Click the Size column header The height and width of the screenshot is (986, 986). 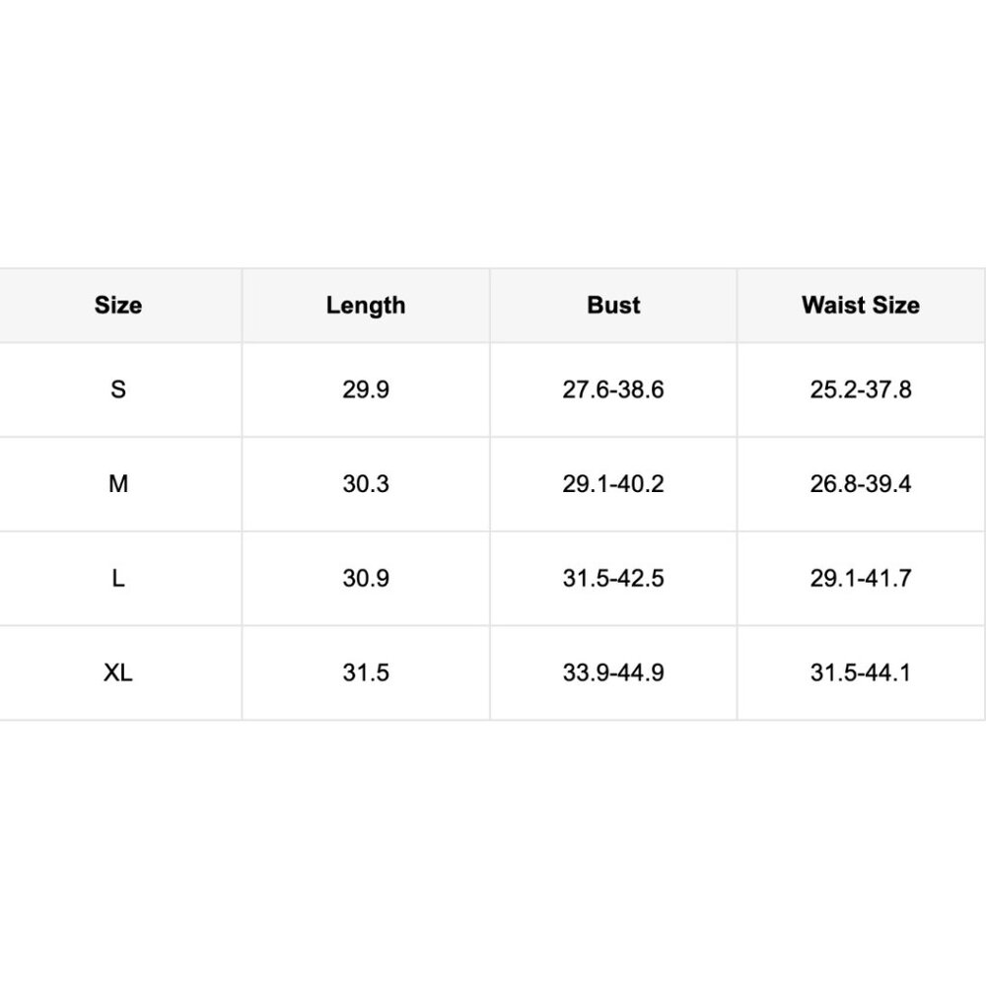[x=118, y=306]
